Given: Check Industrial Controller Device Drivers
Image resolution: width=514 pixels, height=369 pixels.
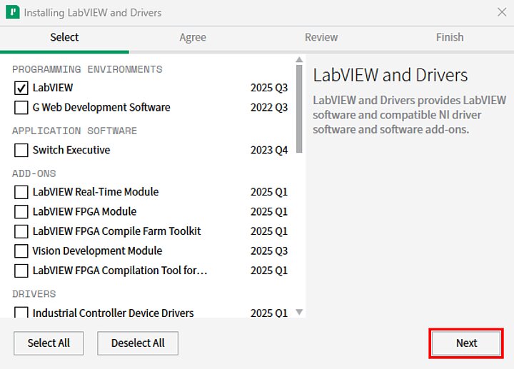Looking at the screenshot, I should pos(21,313).
